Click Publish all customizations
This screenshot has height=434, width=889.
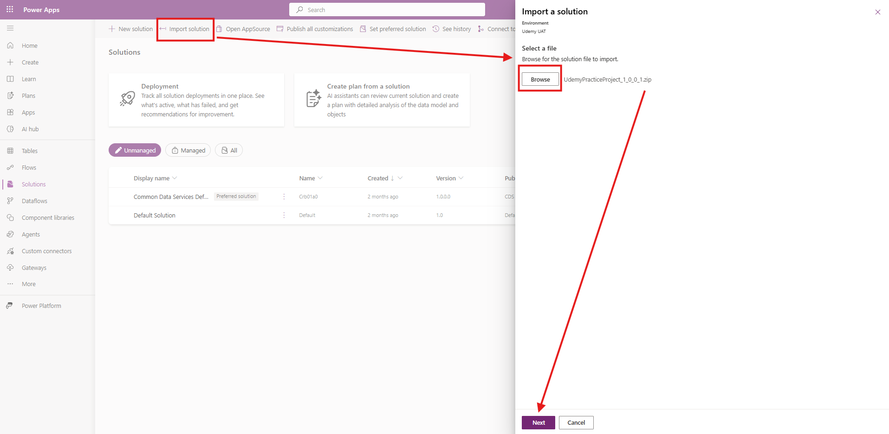pyautogui.click(x=315, y=29)
